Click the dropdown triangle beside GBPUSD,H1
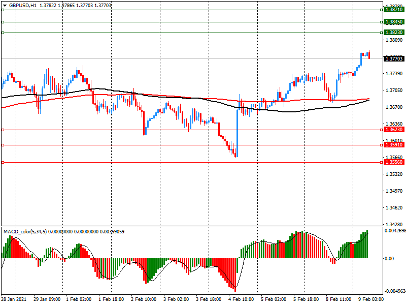 4,5
